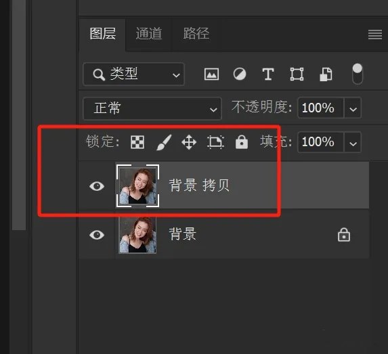388x354 pixels.
Task: Switch to the 路径 tab
Action: click(196, 33)
